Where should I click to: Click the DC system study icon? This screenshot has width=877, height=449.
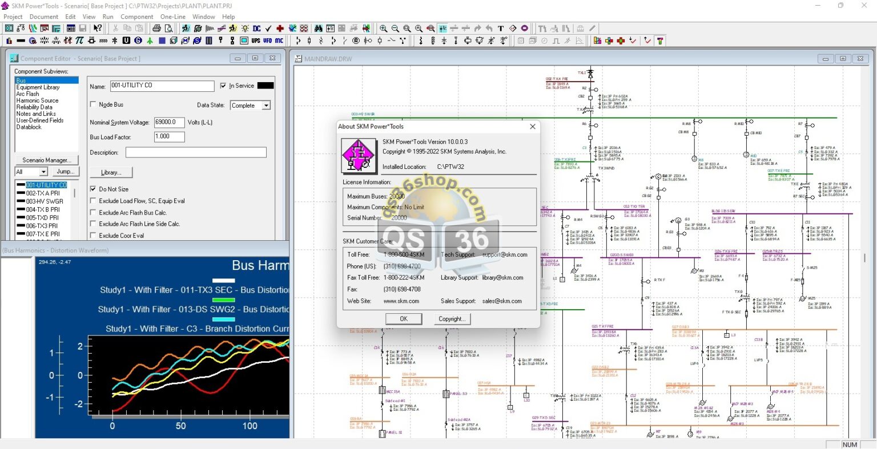point(257,29)
